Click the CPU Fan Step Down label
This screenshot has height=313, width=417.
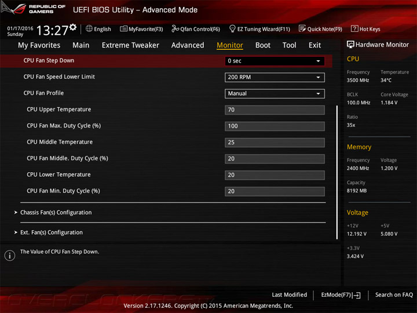point(49,60)
